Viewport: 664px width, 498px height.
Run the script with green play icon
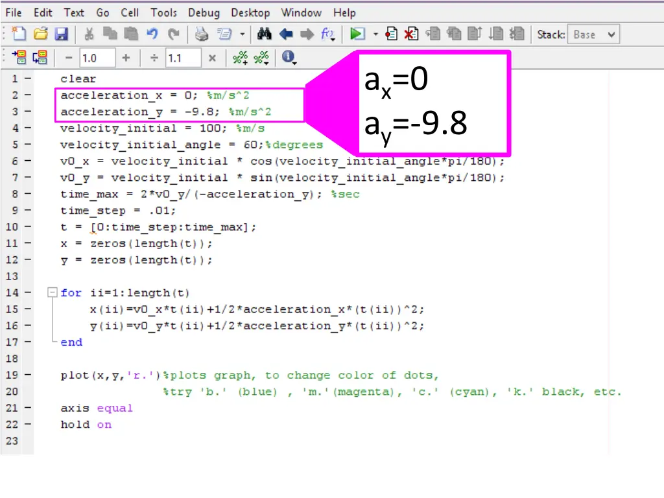[357, 34]
